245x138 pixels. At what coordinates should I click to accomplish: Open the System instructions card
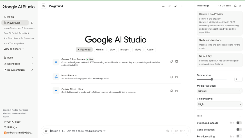(x=220, y=44)
